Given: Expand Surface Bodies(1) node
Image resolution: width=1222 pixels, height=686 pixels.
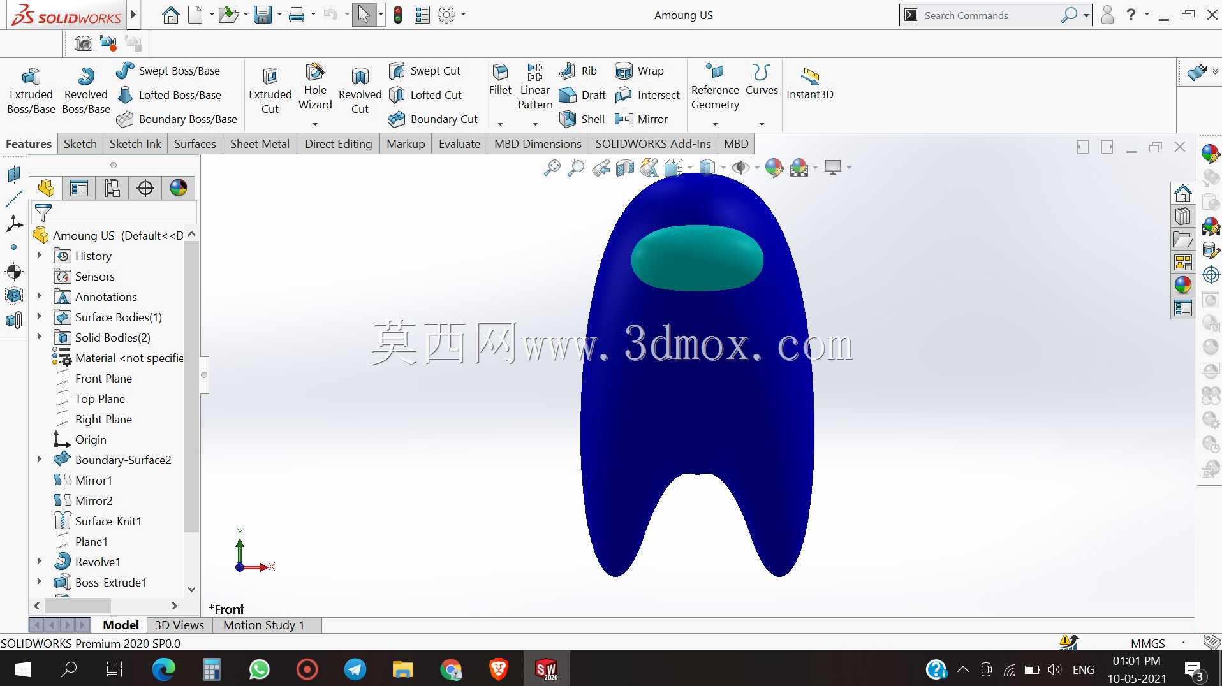Looking at the screenshot, I should pos(39,316).
